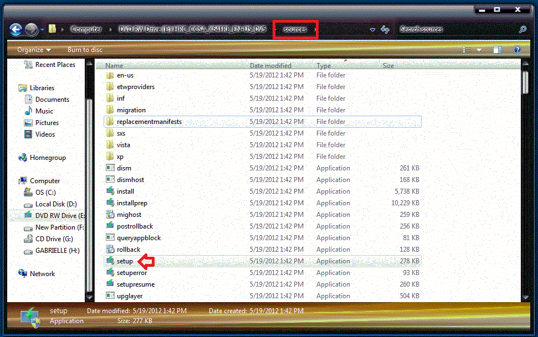Open the Videos library
Screen dimensions: 538x337
point(39,134)
